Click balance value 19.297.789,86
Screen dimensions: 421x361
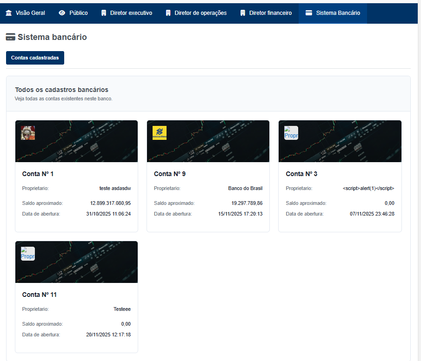(x=247, y=203)
